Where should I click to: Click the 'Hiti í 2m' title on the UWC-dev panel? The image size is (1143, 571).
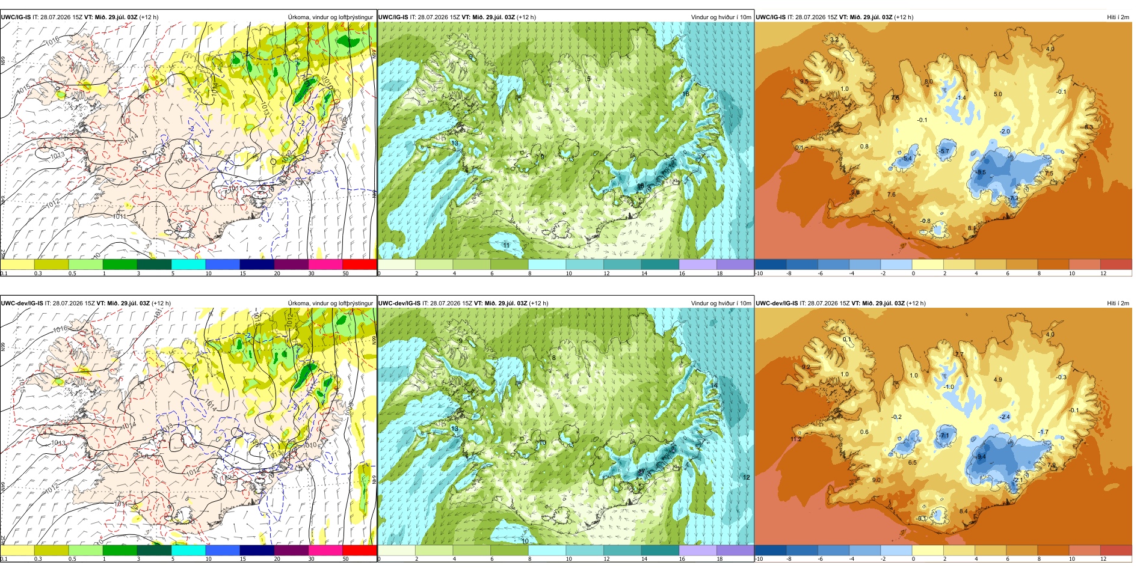(1118, 303)
